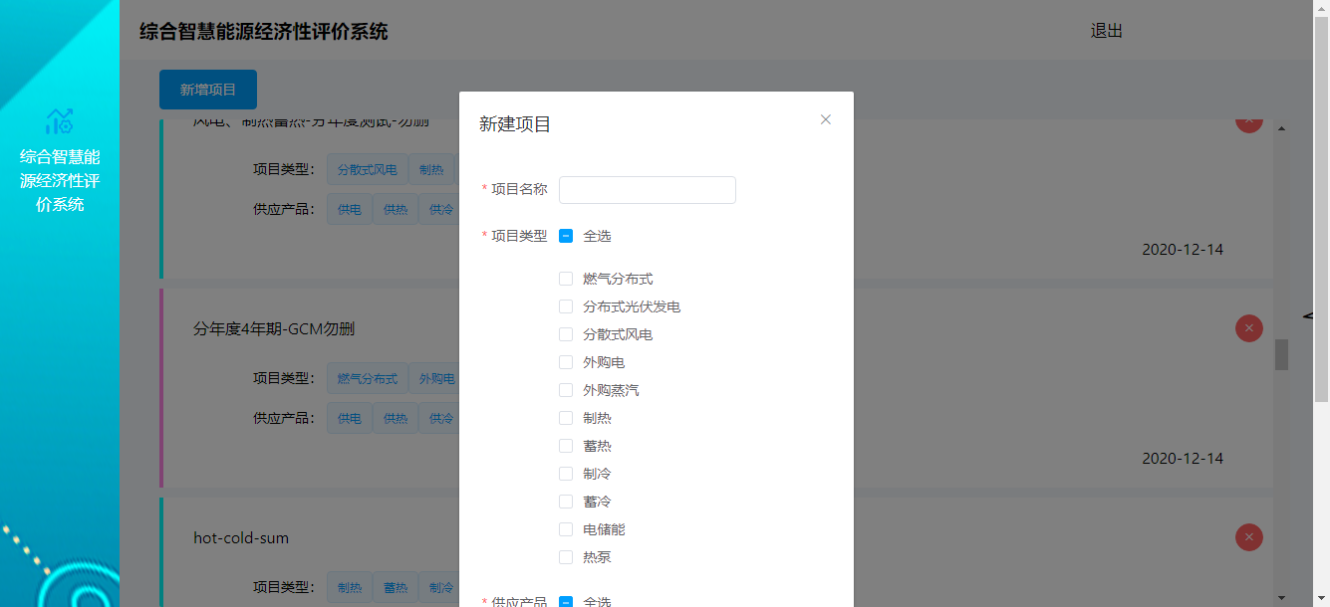Click the 退出 logout link
Screen dimensions: 1330x607
1107,30
